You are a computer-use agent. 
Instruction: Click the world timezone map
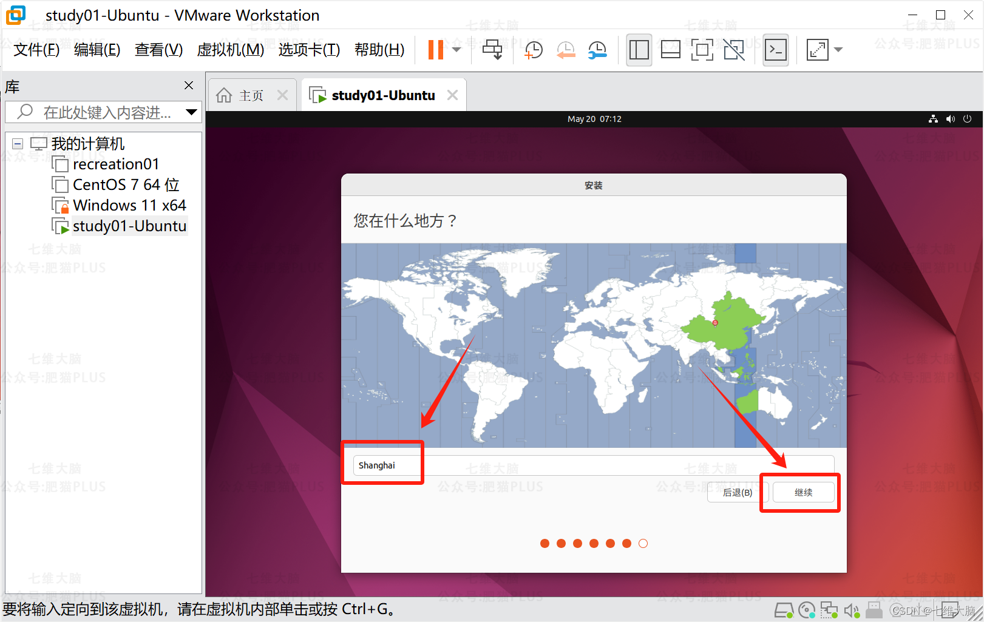click(x=594, y=346)
